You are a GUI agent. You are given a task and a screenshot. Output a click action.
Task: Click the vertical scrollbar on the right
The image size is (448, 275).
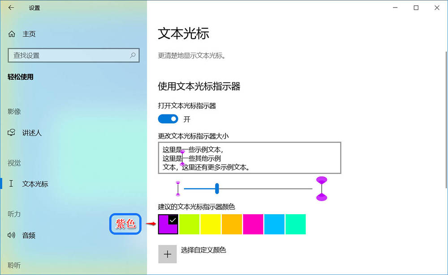[x=446, y=120]
